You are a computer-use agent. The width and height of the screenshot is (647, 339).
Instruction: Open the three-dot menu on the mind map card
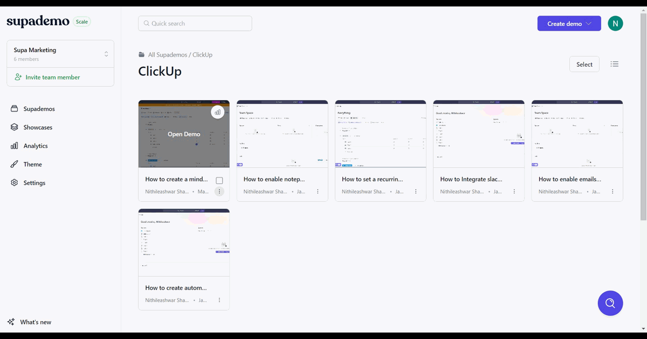pos(219,192)
